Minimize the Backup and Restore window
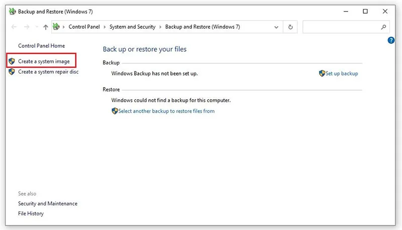402x230 pixels. pyautogui.click(x=346, y=12)
